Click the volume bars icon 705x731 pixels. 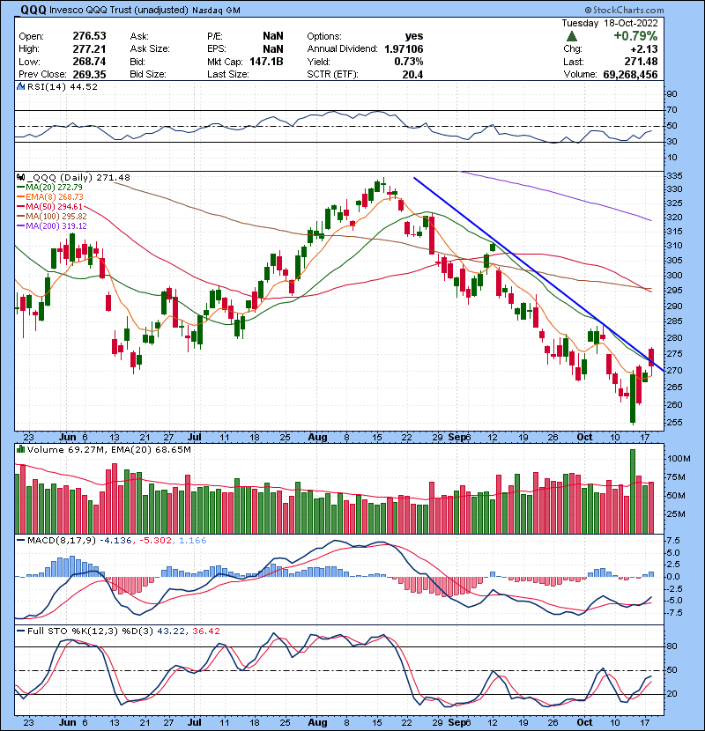point(20,449)
